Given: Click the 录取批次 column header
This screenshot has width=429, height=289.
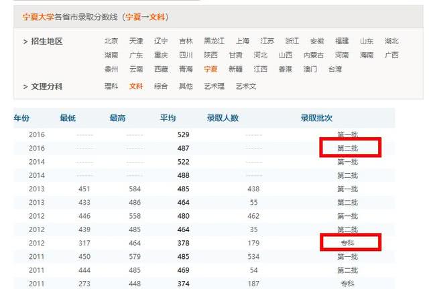Looking at the screenshot, I should pos(316,118).
